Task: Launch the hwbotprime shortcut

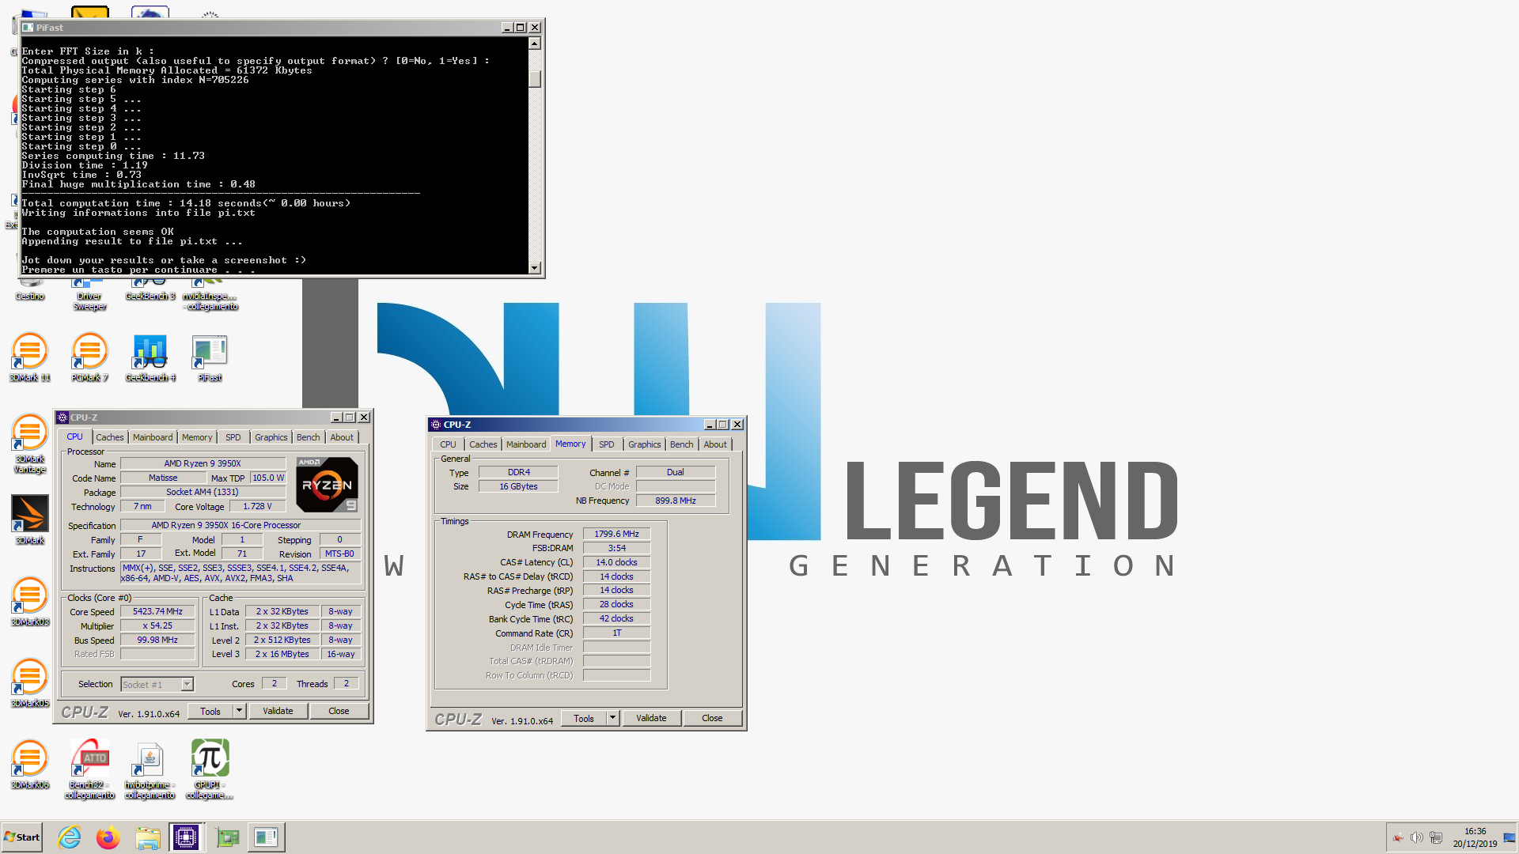Action: pos(150,769)
